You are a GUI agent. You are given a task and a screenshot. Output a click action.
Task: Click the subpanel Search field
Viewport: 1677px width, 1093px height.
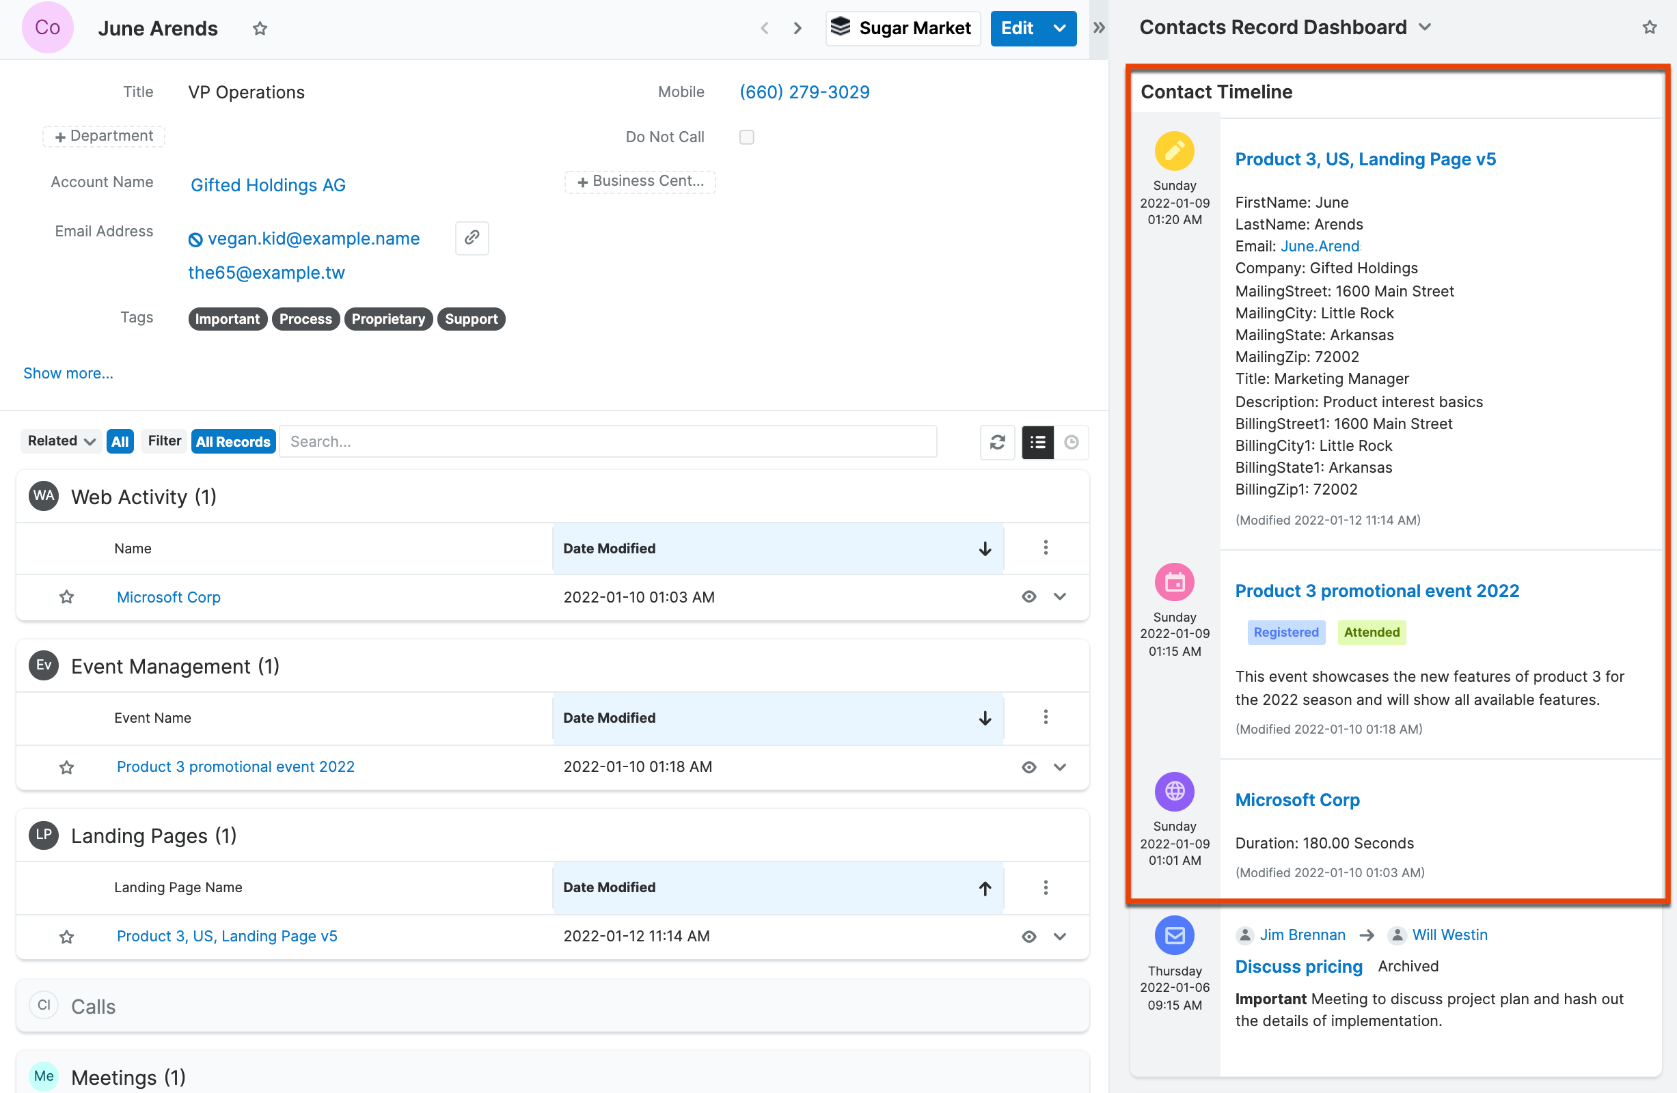coord(607,441)
